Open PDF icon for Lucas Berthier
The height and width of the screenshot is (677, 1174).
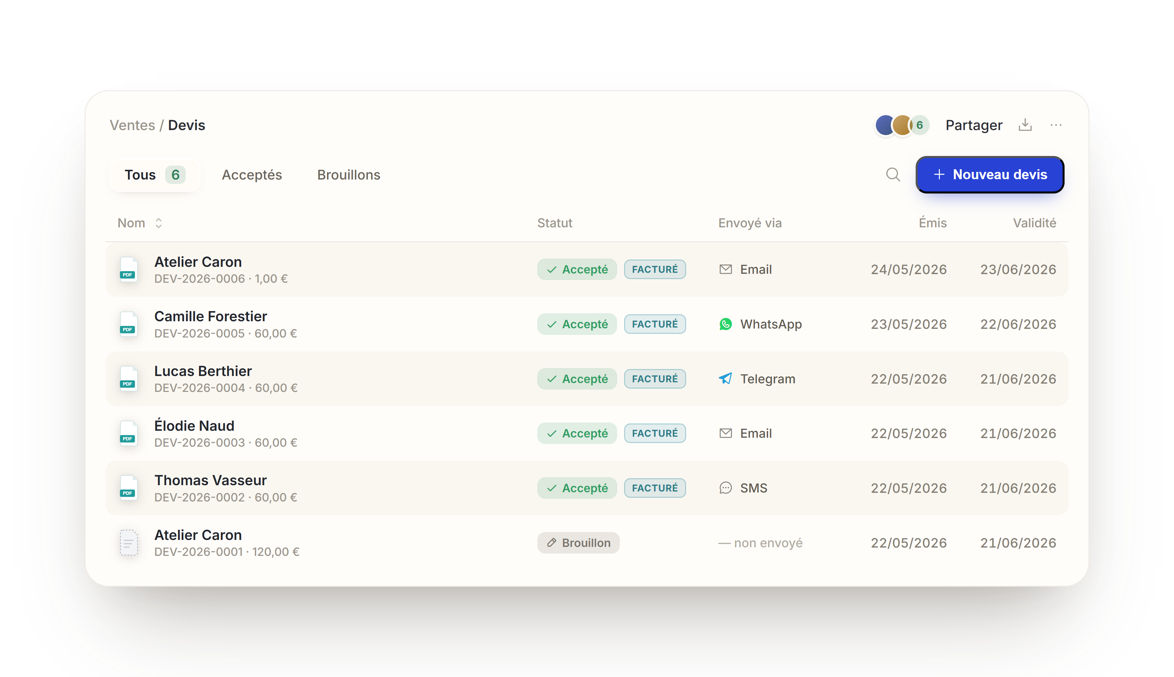click(x=128, y=378)
